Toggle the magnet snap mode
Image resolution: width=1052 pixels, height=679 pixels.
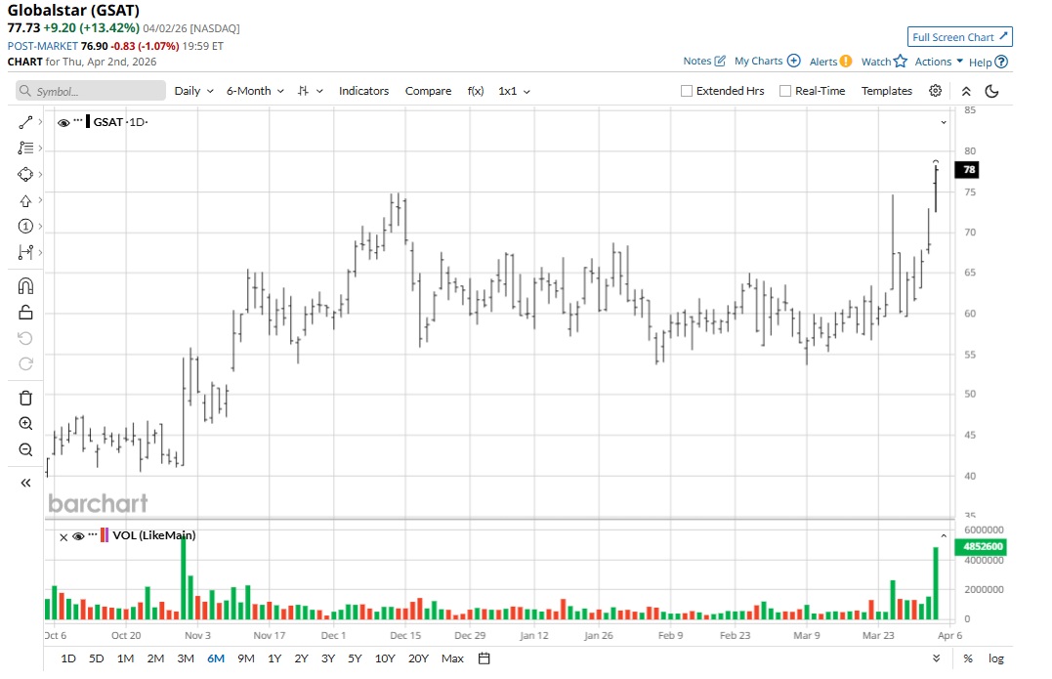pos(25,286)
